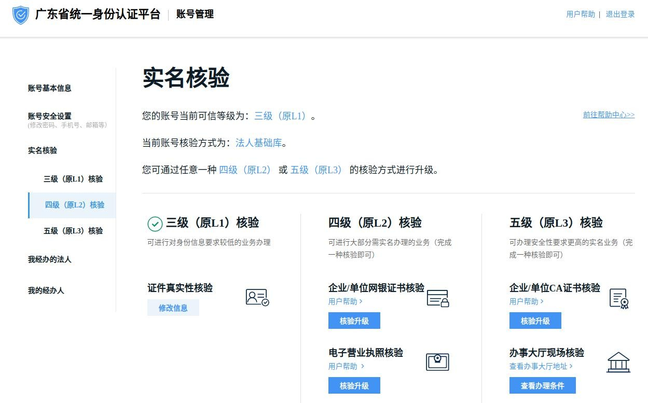This screenshot has height=403, width=648.
Task: Click 核验升级 under 电子营业执照核验
Action: (354, 385)
